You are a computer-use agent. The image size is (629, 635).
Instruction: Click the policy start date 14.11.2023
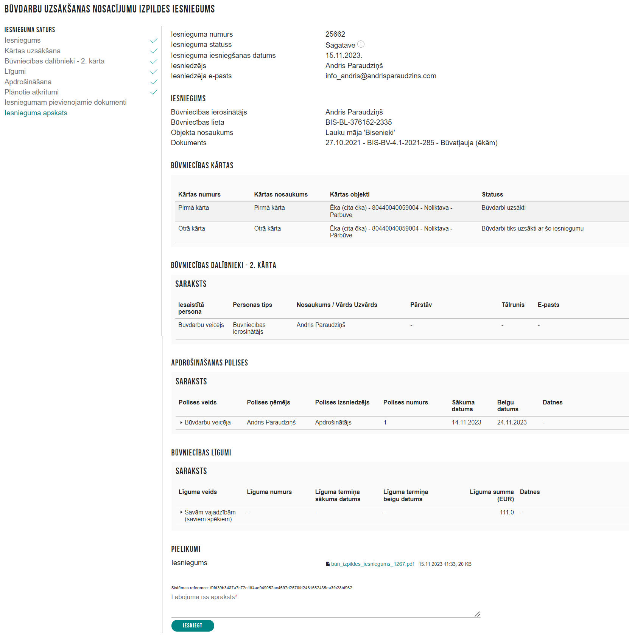coord(466,423)
